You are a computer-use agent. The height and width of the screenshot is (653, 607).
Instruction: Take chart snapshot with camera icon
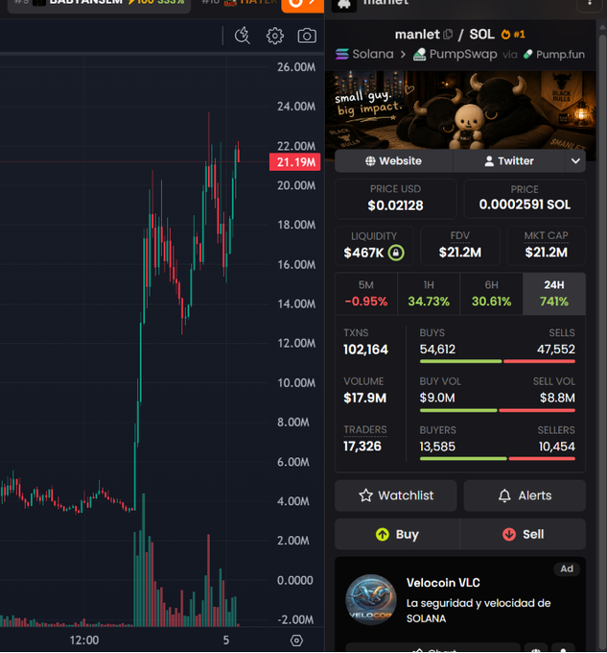[307, 36]
